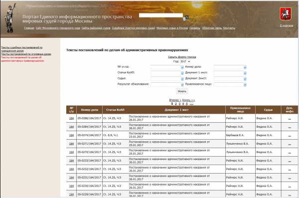Click the search icon beside the header search box
Viewport: 299px width, 198px height.
[187, 17]
